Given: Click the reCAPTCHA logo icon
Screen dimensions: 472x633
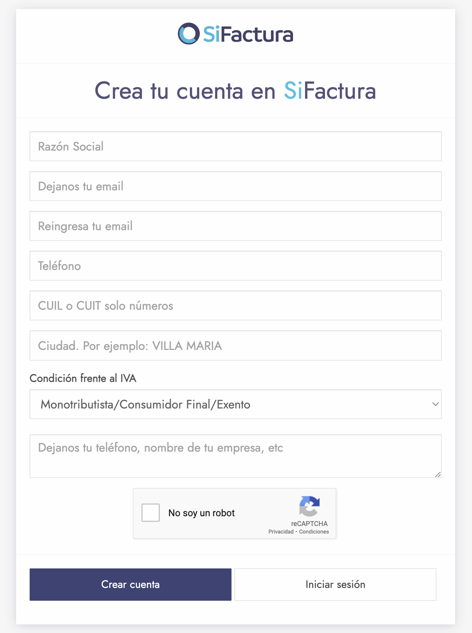Looking at the screenshot, I should (x=310, y=506).
